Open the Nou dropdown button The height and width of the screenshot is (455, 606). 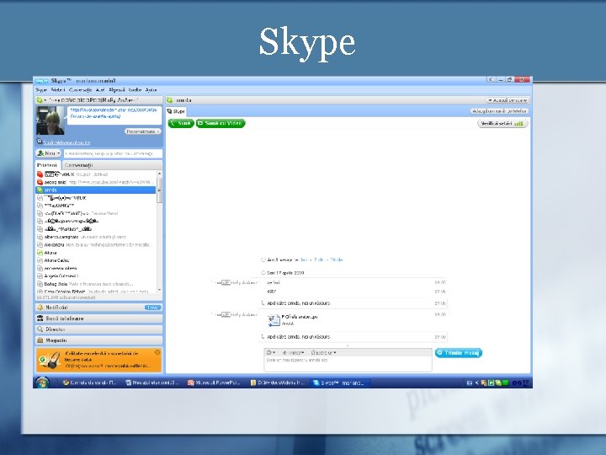[x=48, y=153]
